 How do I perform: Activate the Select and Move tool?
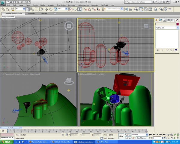46,9
